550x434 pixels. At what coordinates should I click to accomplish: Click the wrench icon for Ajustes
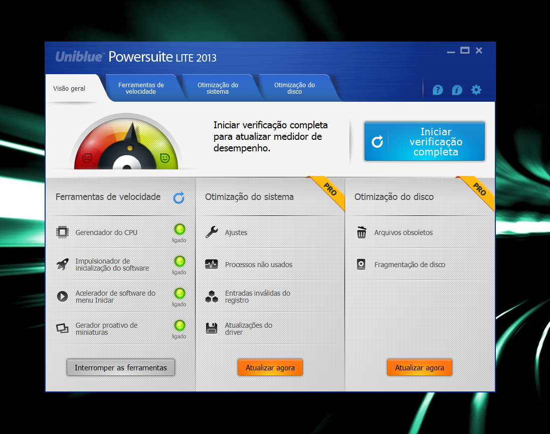212,232
